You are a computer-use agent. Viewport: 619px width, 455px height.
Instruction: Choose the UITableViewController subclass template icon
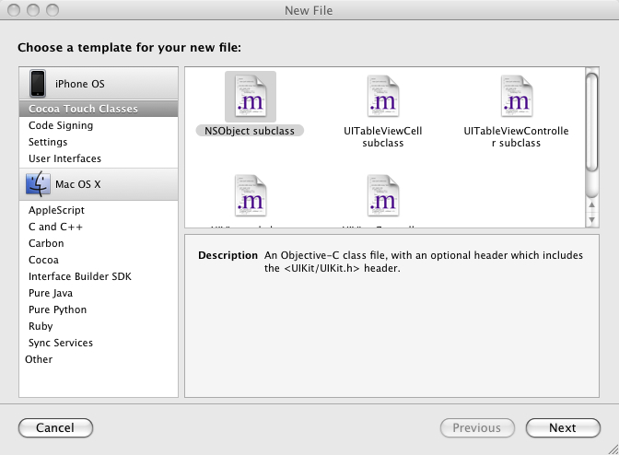pos(517,97)
